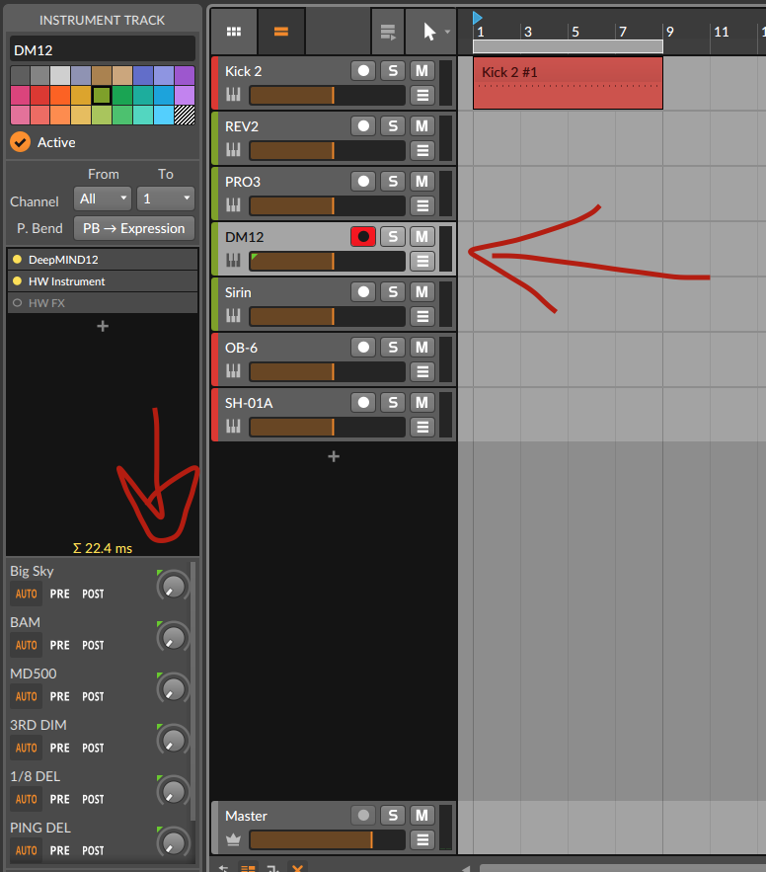Image resolution: width=766 pixels, height=872 pixels.
Task: Set BAM send to POST
Action: [93, 645]
